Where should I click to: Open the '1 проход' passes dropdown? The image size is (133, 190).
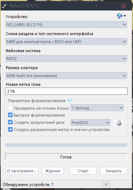(x=97, y=108)
